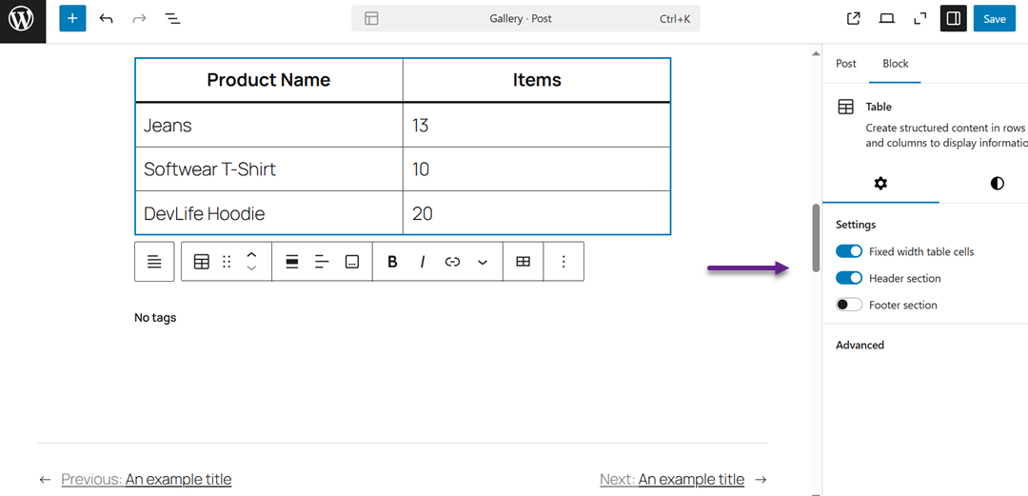This screenshot has height=496, width=1028.
Task: Undo the last change
Action: [106, 19]
